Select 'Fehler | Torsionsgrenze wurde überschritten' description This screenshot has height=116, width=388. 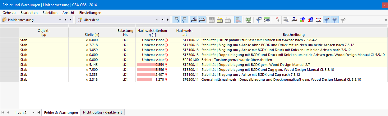pyautogui.click(x=293, y=60)
